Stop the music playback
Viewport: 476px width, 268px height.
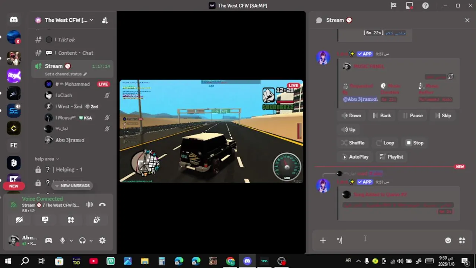(x=415, y=143)
